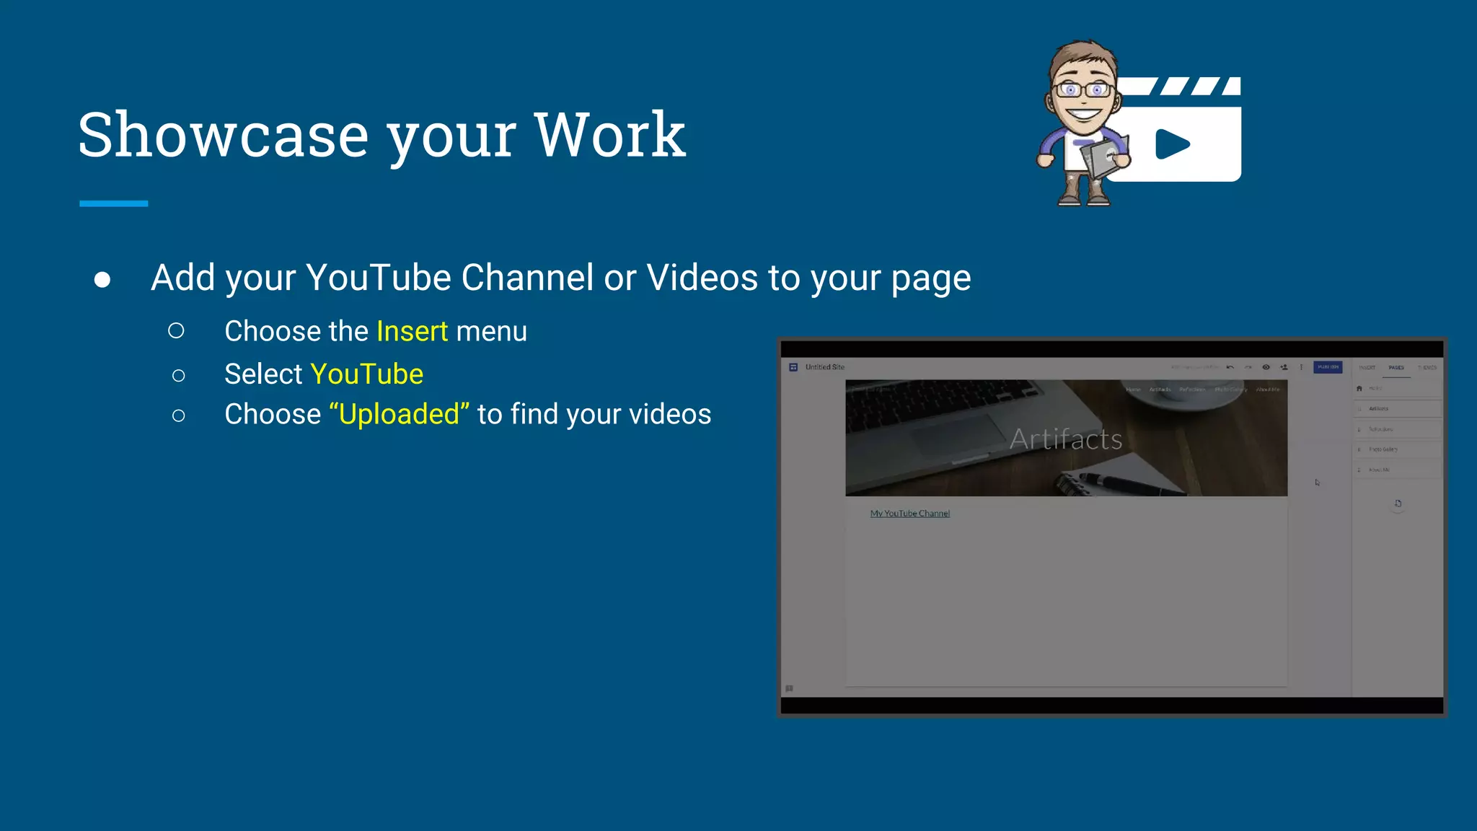The width and height of the screenshot is (1477, 831).
Task: Select the Artifacts page in Pages list
Action: (x=1398, y=408)
